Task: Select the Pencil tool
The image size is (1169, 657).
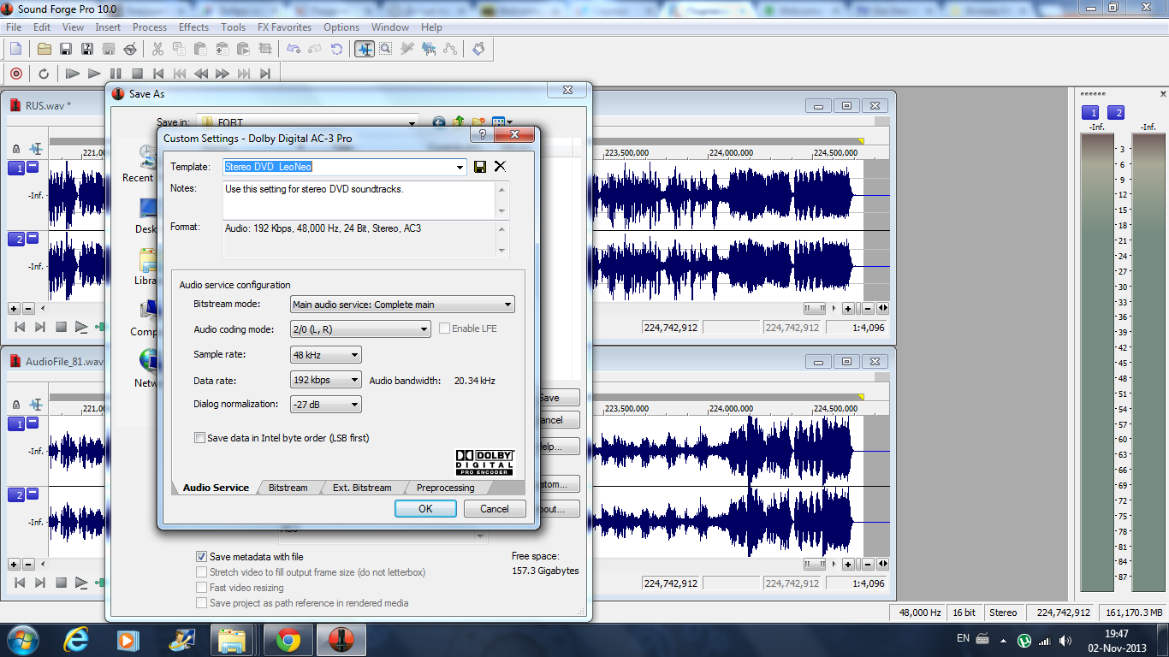Action: [407, 49]
